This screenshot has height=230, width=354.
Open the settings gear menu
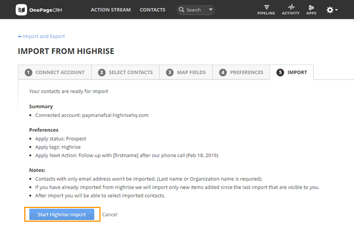332,10
